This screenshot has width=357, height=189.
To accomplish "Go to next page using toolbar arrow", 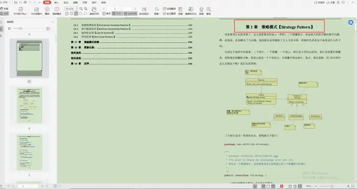I will point(135,9).
